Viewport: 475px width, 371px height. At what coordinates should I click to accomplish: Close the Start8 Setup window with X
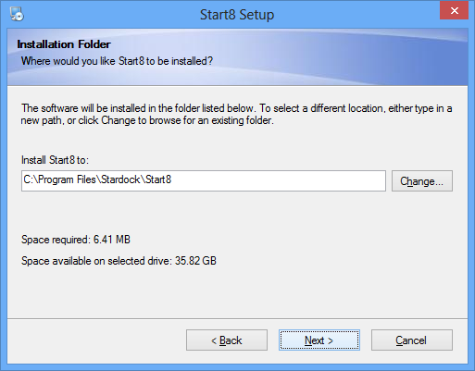pos(454,11)
